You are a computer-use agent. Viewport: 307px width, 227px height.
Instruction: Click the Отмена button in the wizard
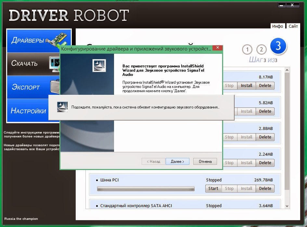click(x=205, y=162)
